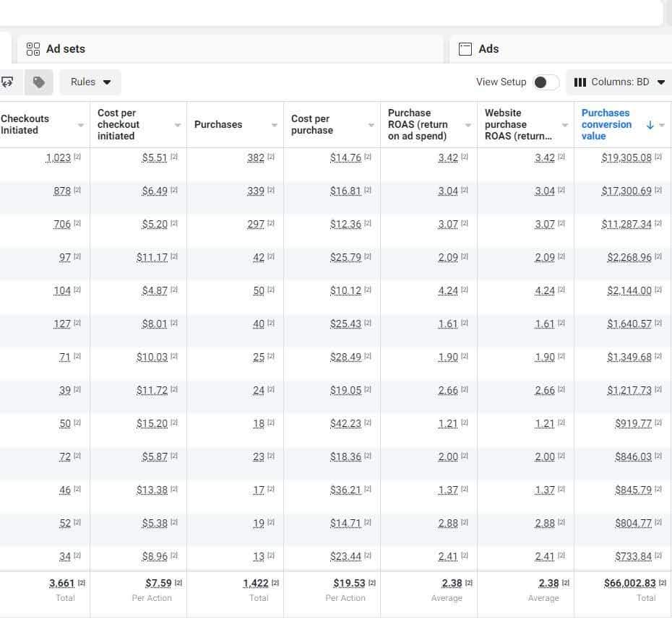Viewport: 672px width, 619px height.
Task: Click the footnote marker beside 1,023 checkouts initiated
Action: point(77,157)
